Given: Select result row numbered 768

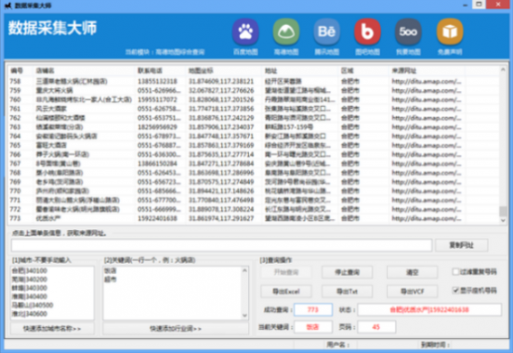Looking at the screenshot, I should coord(254,172).
